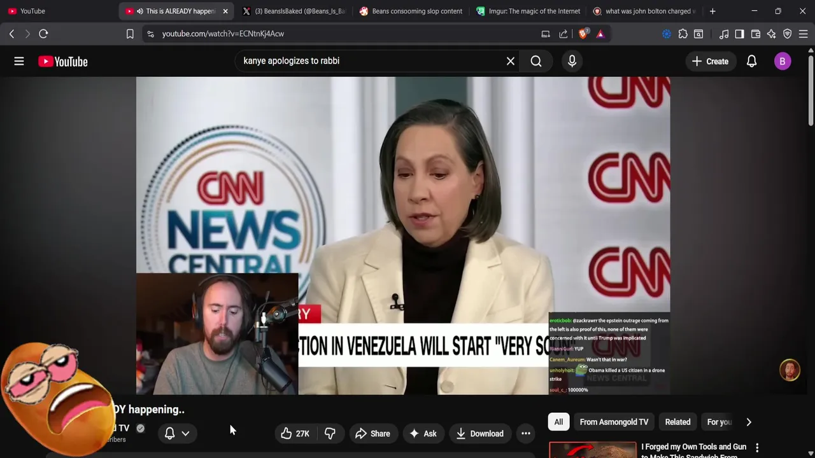Open YouTube notifications bell
Image resolution: width=815 pixels, height=458 pixels.
(751, 61)
